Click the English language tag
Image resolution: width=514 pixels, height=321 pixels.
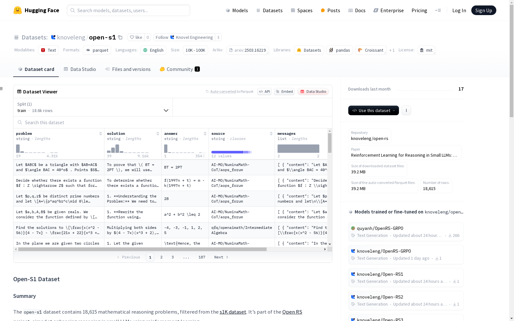[x=153, y=50]
